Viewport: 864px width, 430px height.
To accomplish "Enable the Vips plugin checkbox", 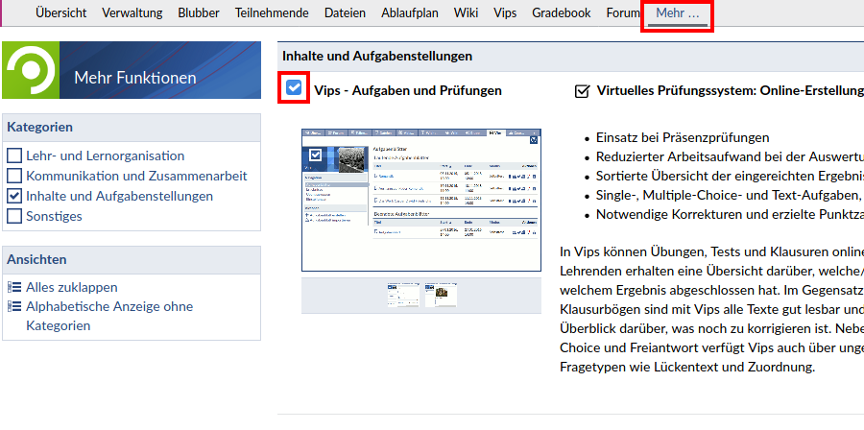I will coord(295,89).
